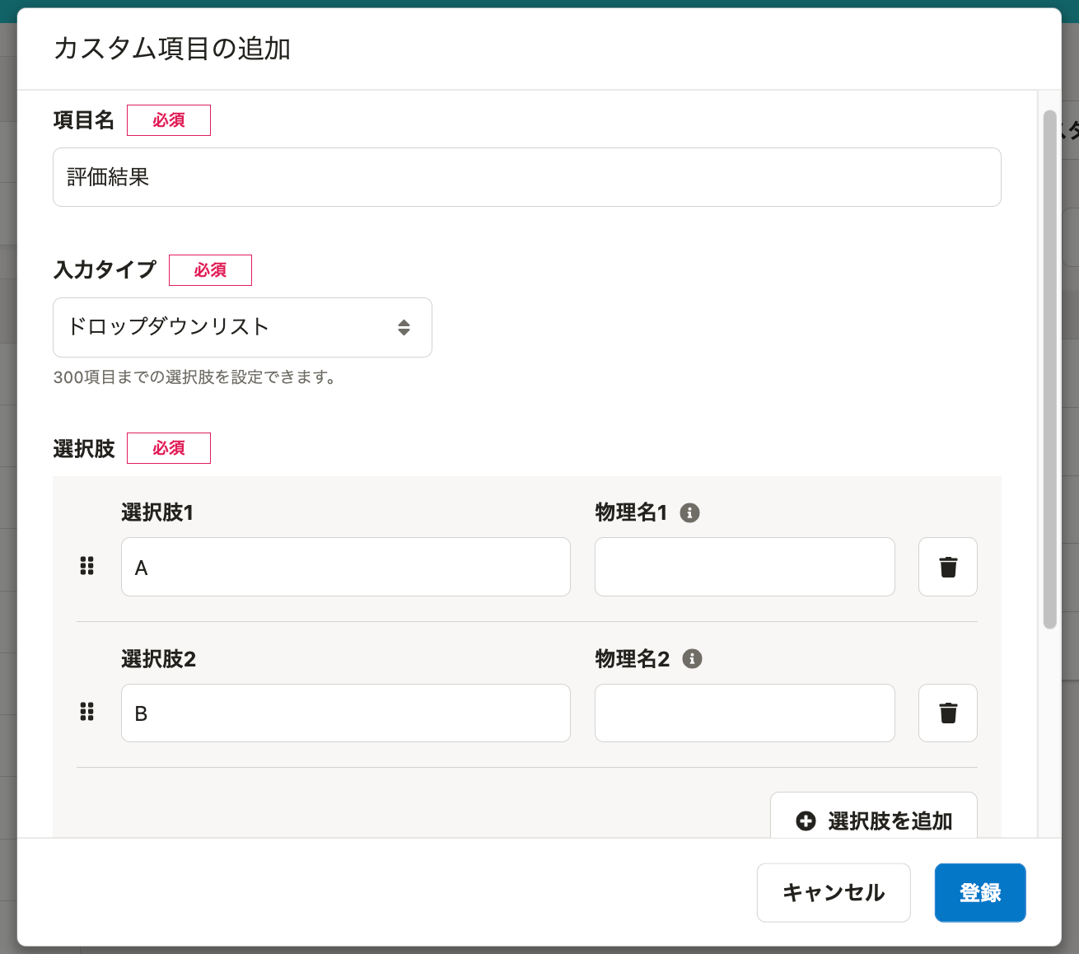The image size is (1079, 954).
Task: Click the empty 物理名1 input field
Action: pos(745,567)
